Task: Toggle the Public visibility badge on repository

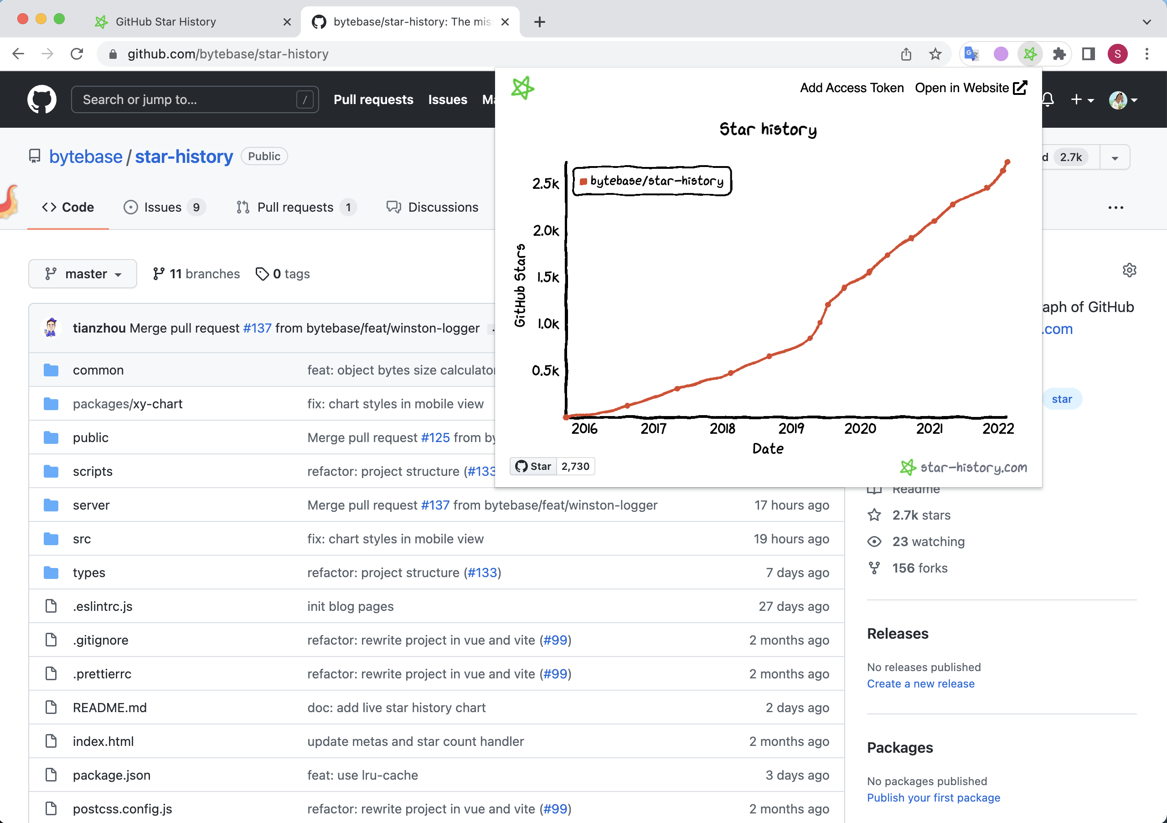Action: click(263, 157)
